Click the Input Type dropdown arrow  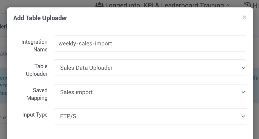[243, 116]
